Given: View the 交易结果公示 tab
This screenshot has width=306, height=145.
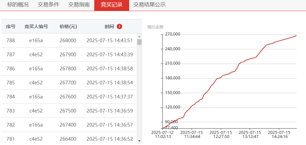Looking at the screenshot, I should pyautogui.click(x=150, y=5).
